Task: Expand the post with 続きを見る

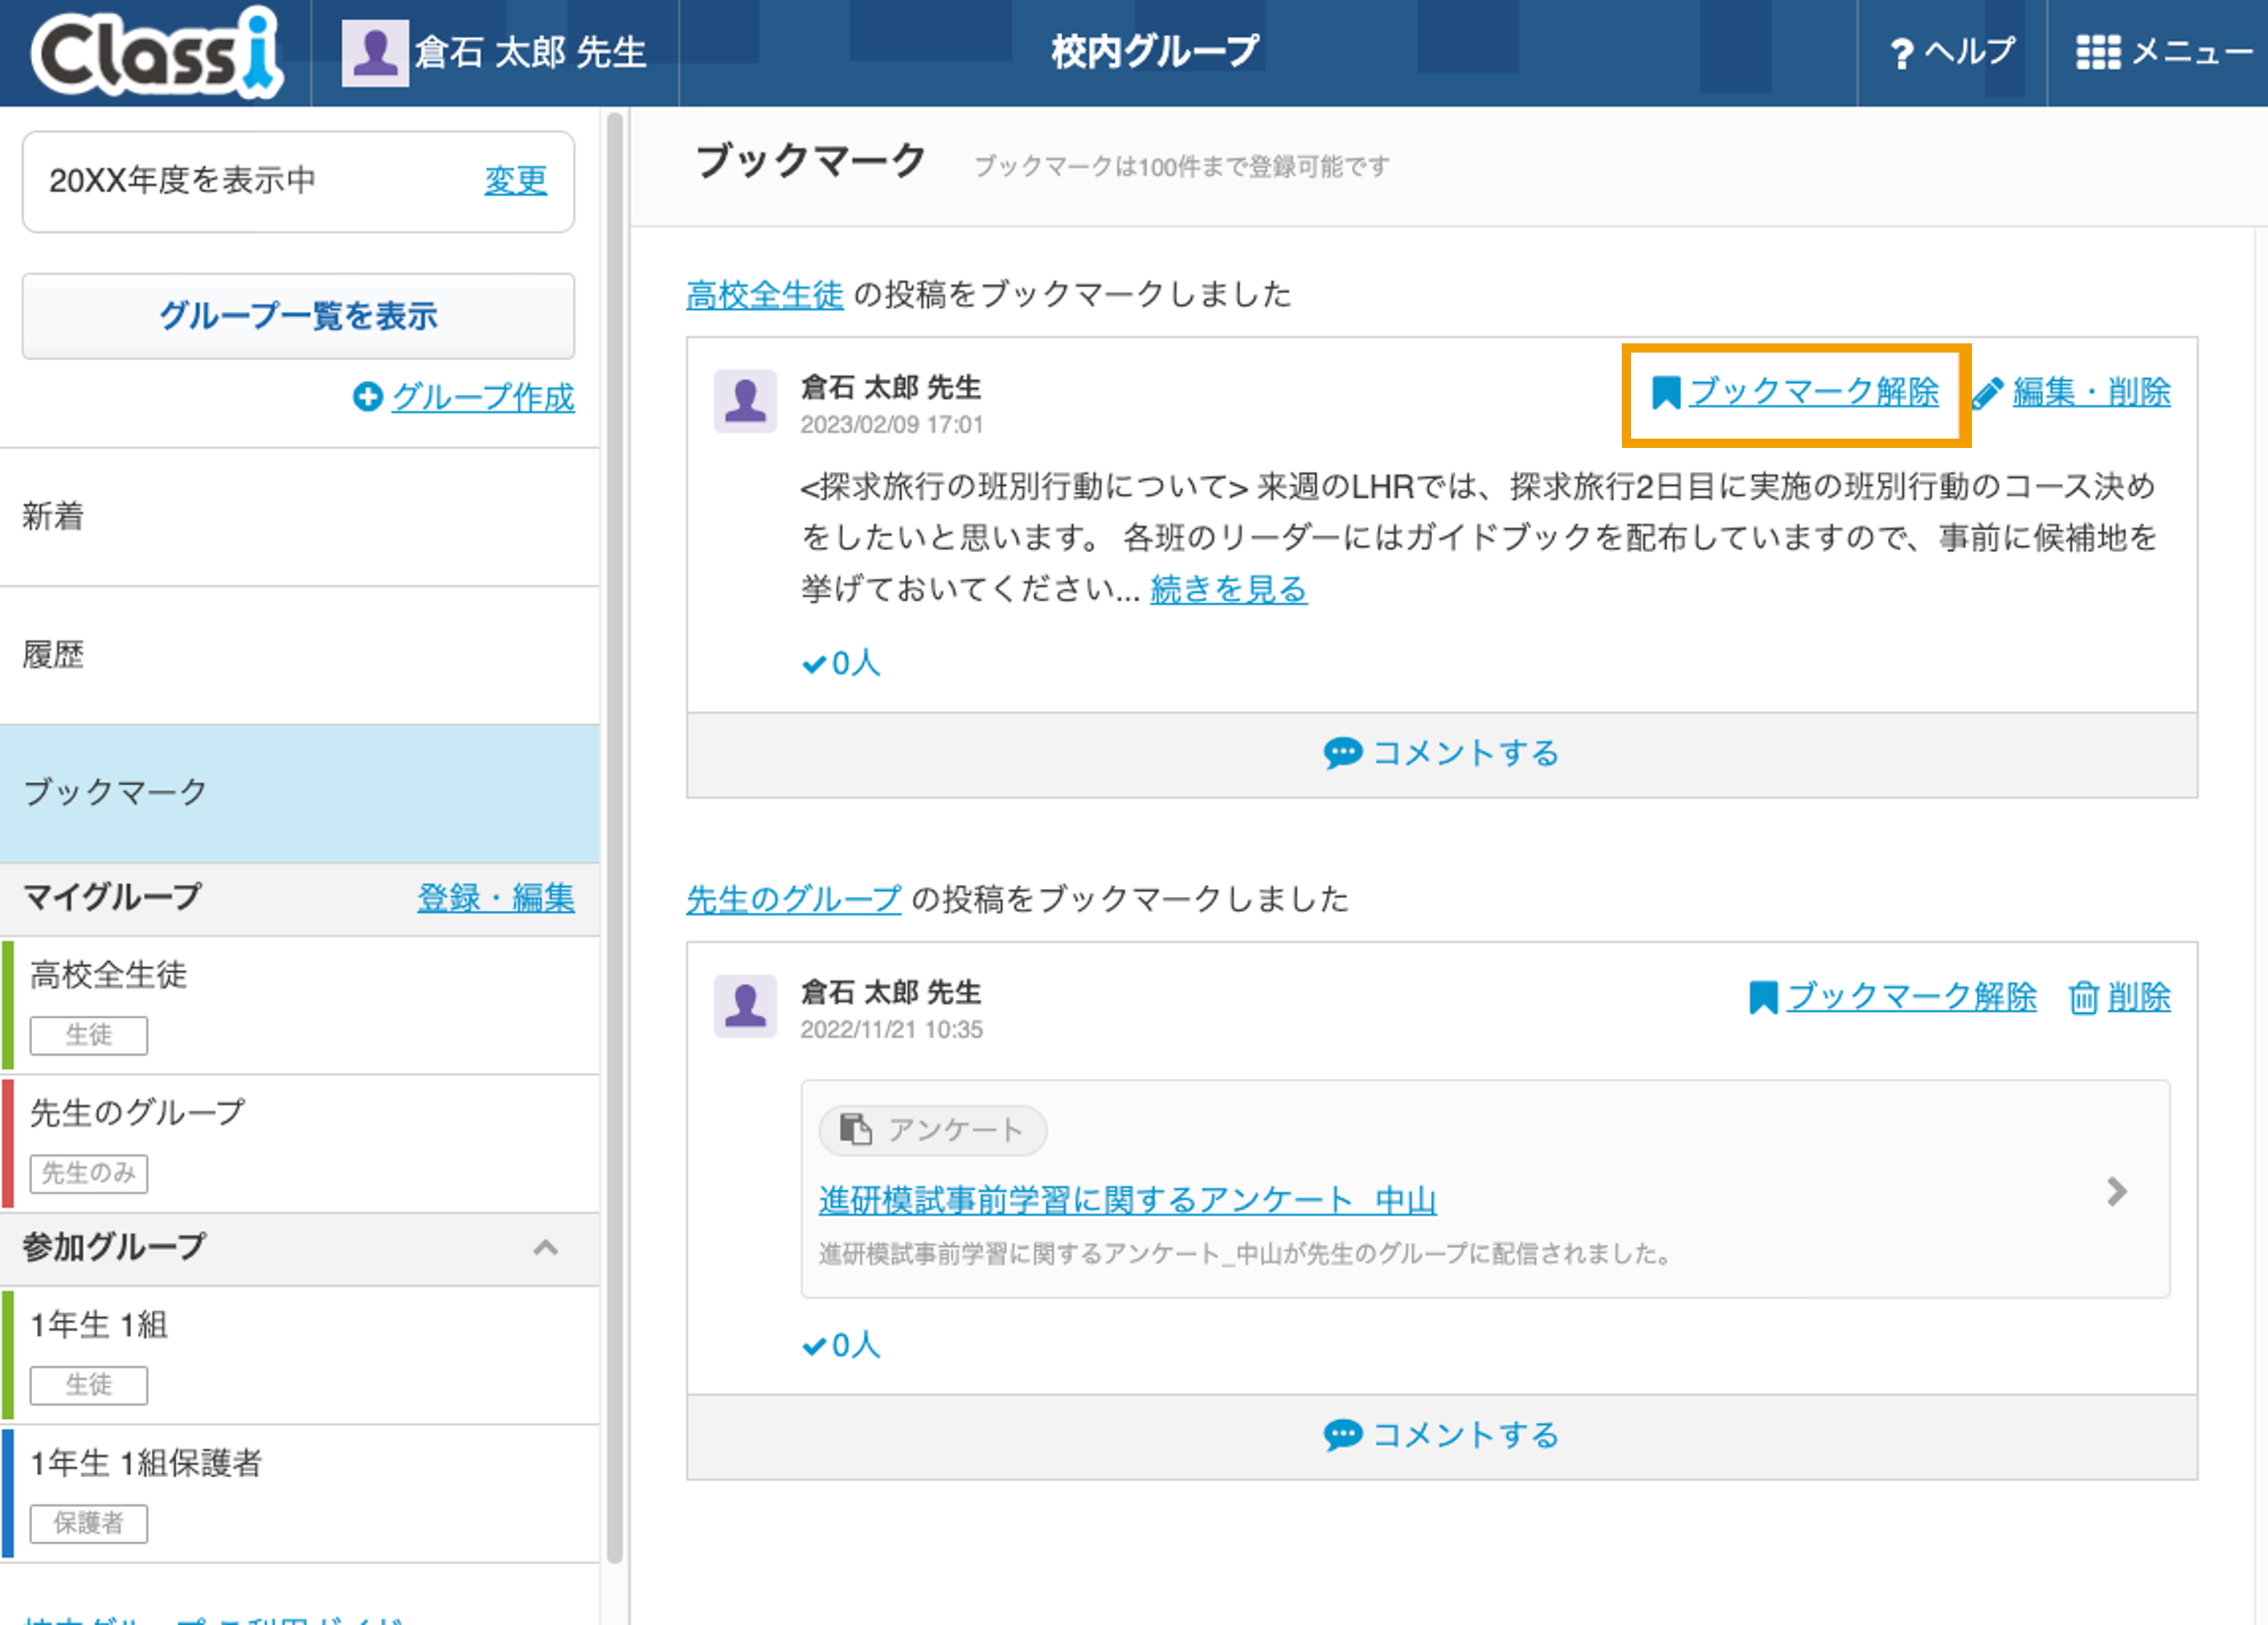Action: click(1229, 589)
